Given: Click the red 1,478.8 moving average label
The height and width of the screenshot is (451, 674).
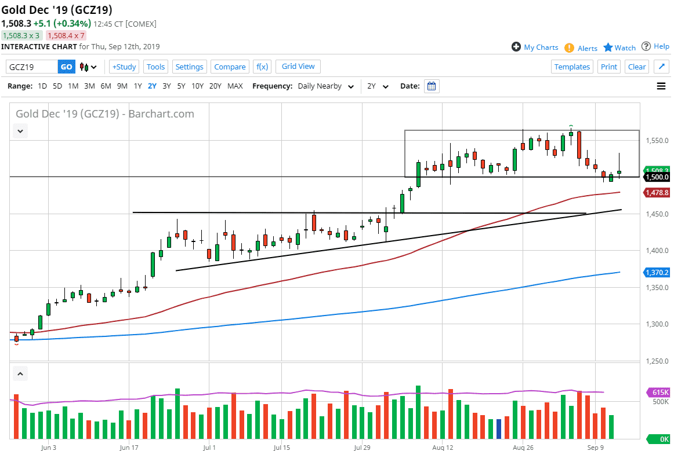Looking at the screenshot, I should 657,193.
